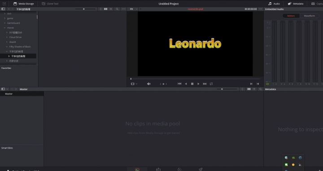Click the media storage sort order icon
Viewport: 323px width, 171px height.
click(100, 9)
